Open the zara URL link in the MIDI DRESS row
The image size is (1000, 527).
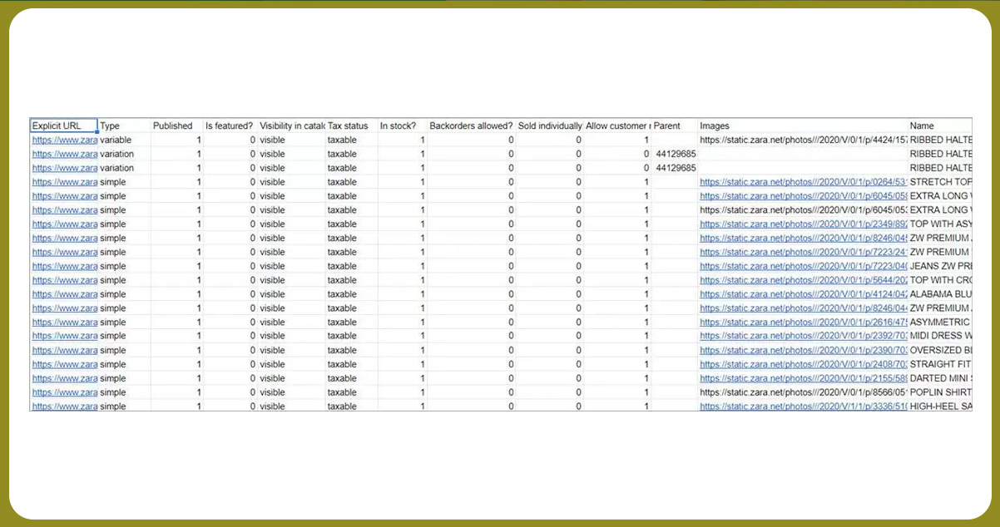(65, 337)
